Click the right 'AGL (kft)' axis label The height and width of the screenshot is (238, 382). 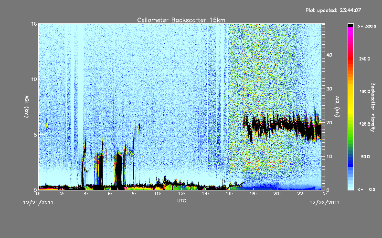337,106
